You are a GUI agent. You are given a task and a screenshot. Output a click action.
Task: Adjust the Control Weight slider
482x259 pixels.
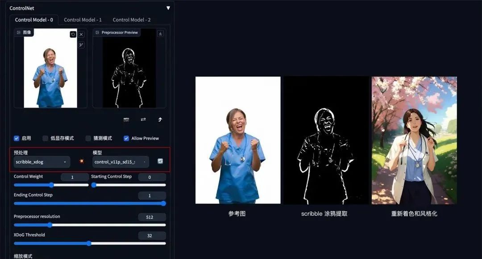[51, 185]
